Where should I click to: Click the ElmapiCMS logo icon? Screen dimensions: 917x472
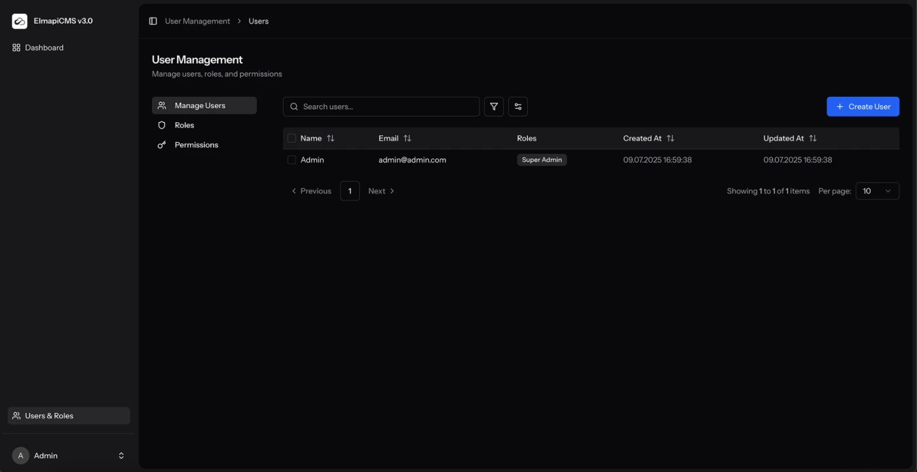(20, 21)
